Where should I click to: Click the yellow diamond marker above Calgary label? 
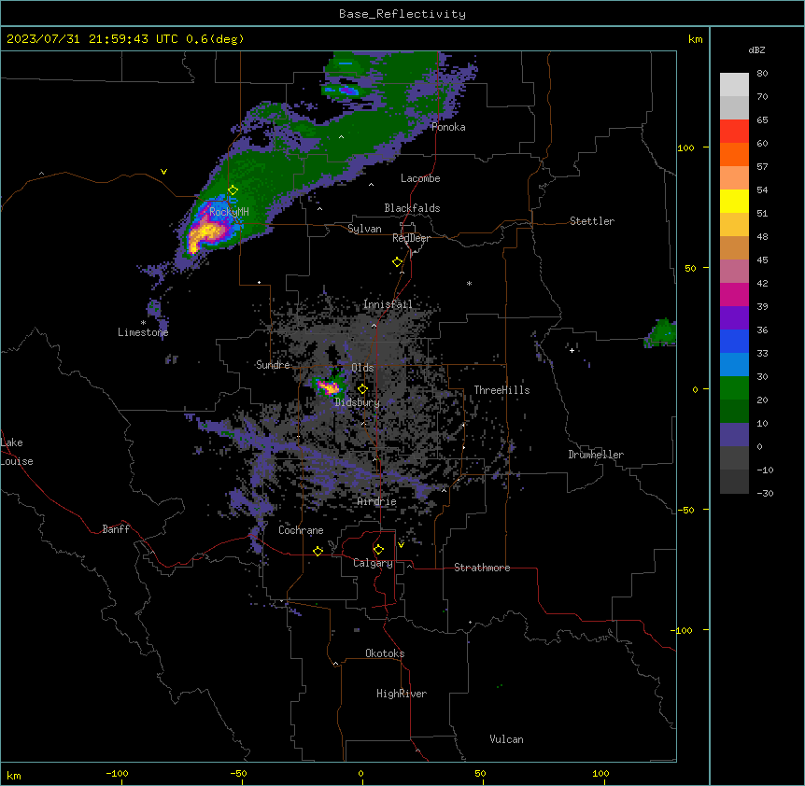tap(378, 550)
